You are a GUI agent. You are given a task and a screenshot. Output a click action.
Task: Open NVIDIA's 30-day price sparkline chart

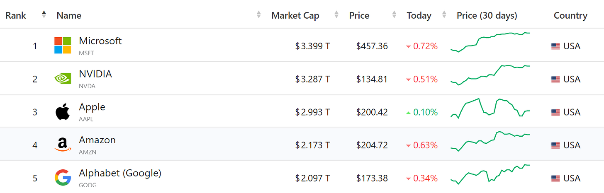click(490, 75)
